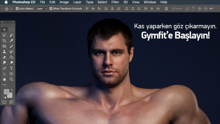220x124 pixels.
Task: Select the Paint Bucket tool
Action: click(11, 57)
